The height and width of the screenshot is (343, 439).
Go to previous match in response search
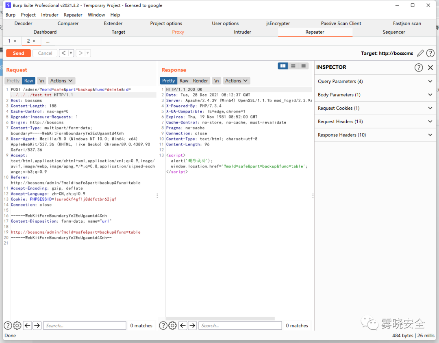coord(183,326)
